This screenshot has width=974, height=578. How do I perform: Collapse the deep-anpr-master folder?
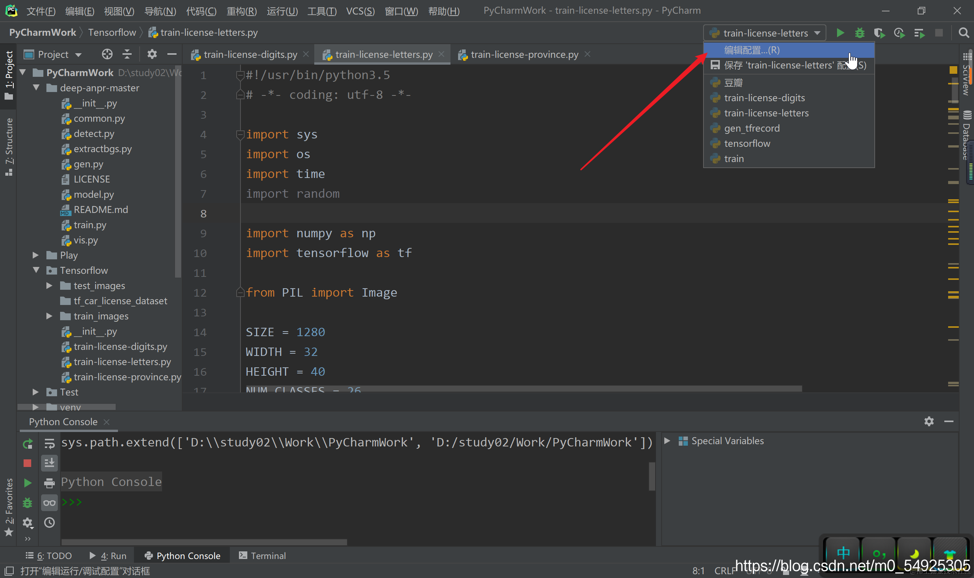pos(36,87)
